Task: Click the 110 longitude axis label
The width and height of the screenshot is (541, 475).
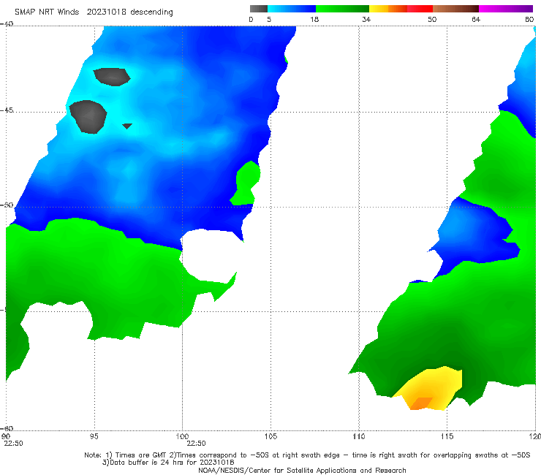Action: (359, 436)
